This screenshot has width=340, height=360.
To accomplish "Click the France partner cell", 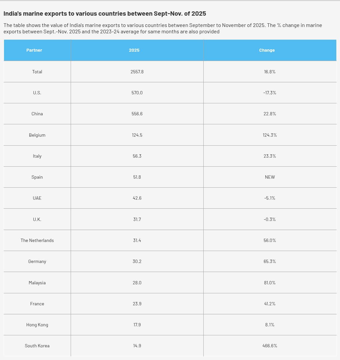I will (37, 304).
